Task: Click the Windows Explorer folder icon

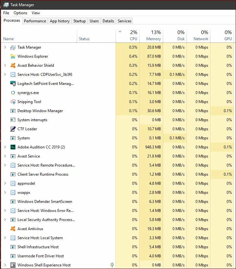Action: tap(13, 56)
